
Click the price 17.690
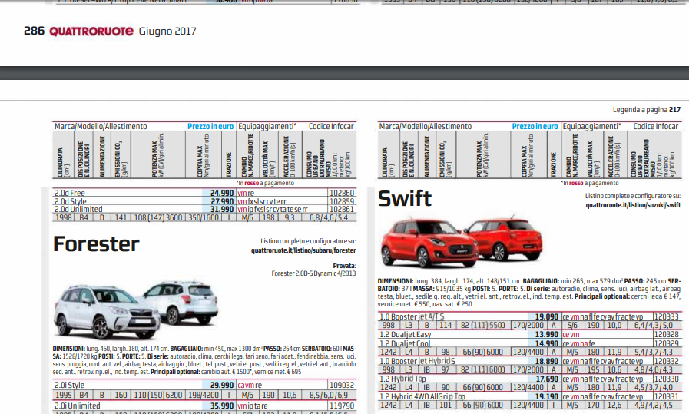(x=547, y=379)
